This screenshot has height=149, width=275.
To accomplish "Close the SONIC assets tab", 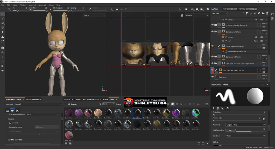I will pyautogui.click(x=116, y=100).
